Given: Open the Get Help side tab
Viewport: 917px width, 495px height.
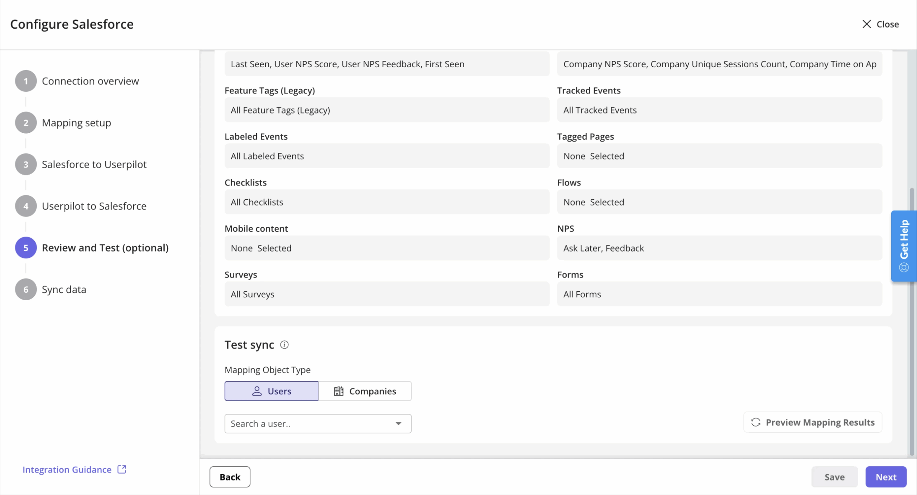Looking at the screenshot, I should pyautogui.click(x=904, y=246).
